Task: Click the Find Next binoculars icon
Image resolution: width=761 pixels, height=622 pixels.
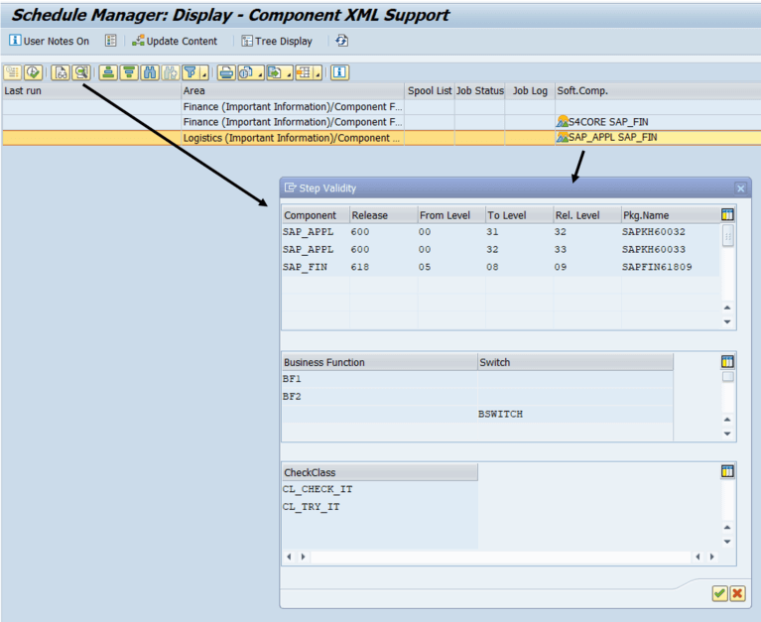Action: click(x=171, y=72)
